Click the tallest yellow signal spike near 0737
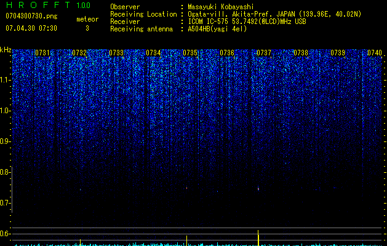Image resolution: width=387 pixels, height=246 pixels. 258,238
